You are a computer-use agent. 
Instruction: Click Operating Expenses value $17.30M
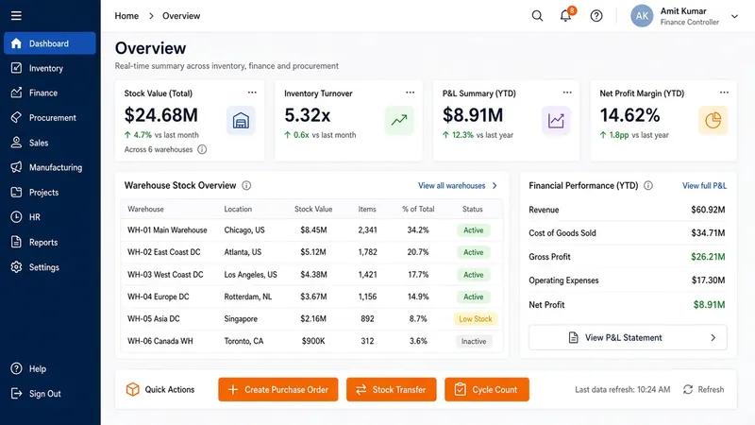pos(708,280)
